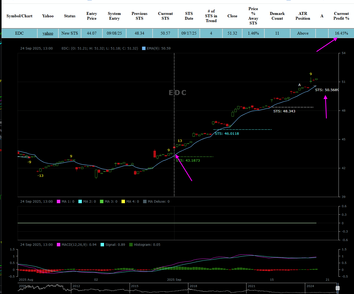The image size is (354, 294).
Task: Sort by the Demark Count column header
Action: point(277,16)
